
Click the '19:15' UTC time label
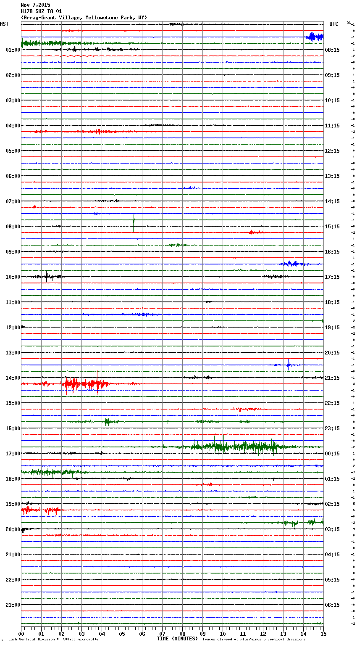click(332, 328)
